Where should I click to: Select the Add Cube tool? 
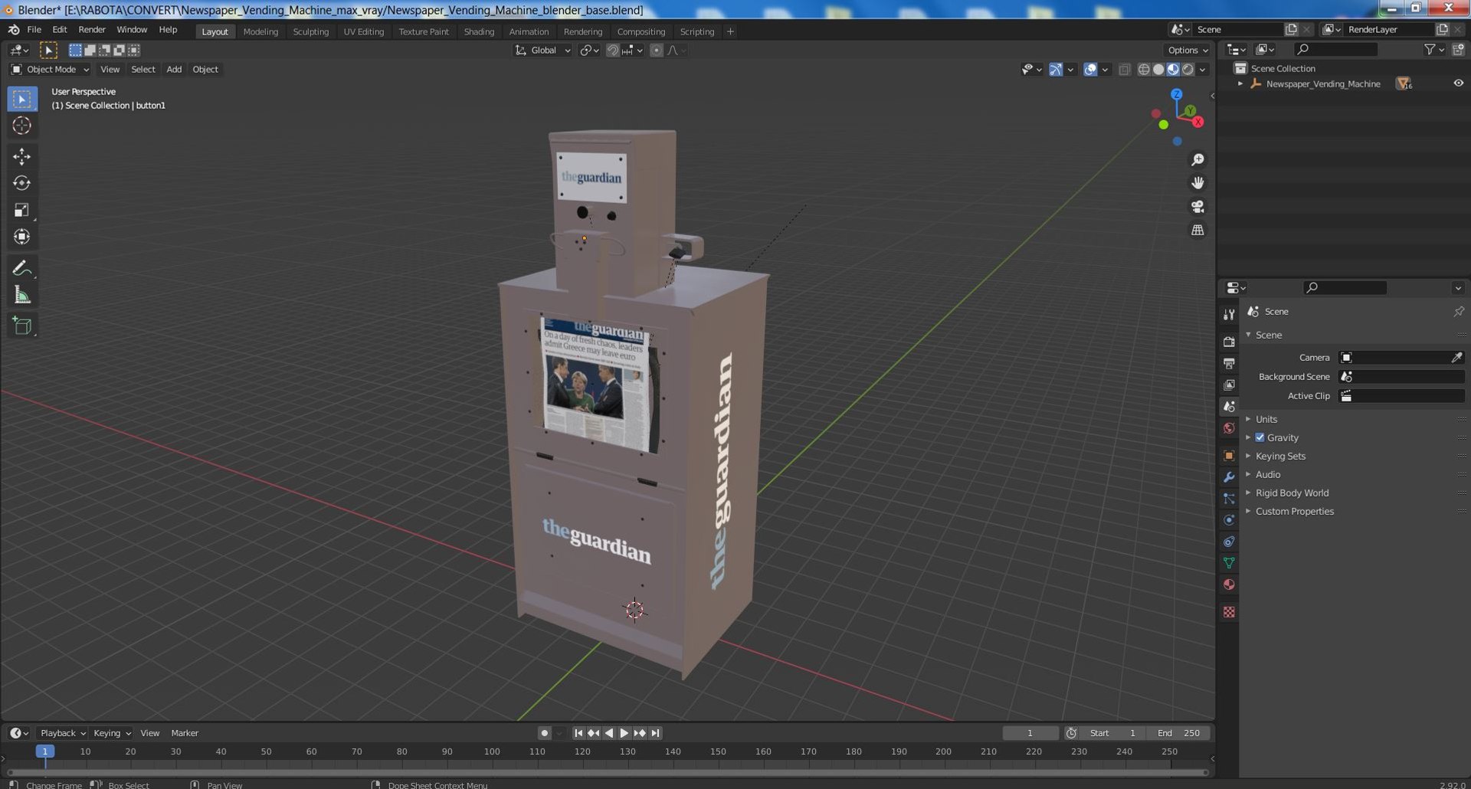click(21, 326)
